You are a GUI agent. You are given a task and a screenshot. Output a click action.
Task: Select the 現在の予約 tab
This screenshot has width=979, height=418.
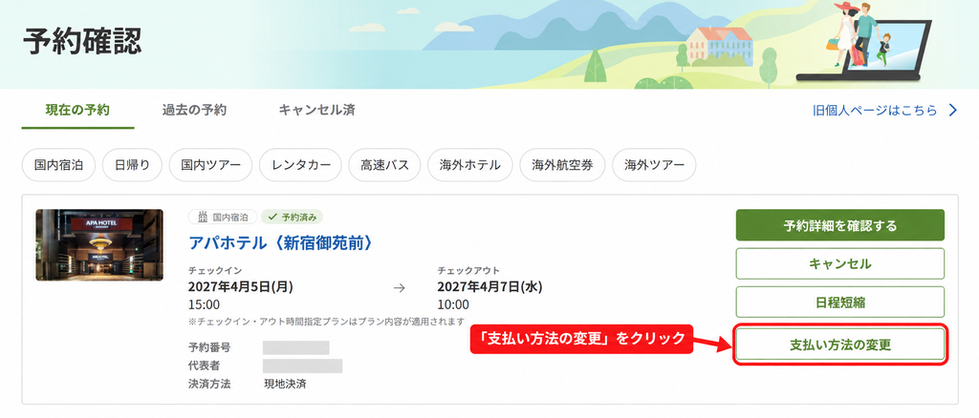[77, 111]
